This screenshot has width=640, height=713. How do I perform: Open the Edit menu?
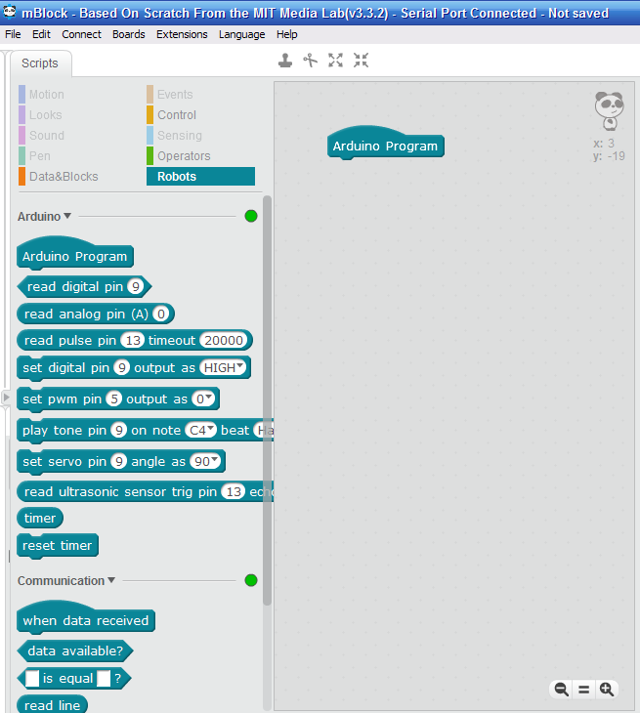(41, 34)
